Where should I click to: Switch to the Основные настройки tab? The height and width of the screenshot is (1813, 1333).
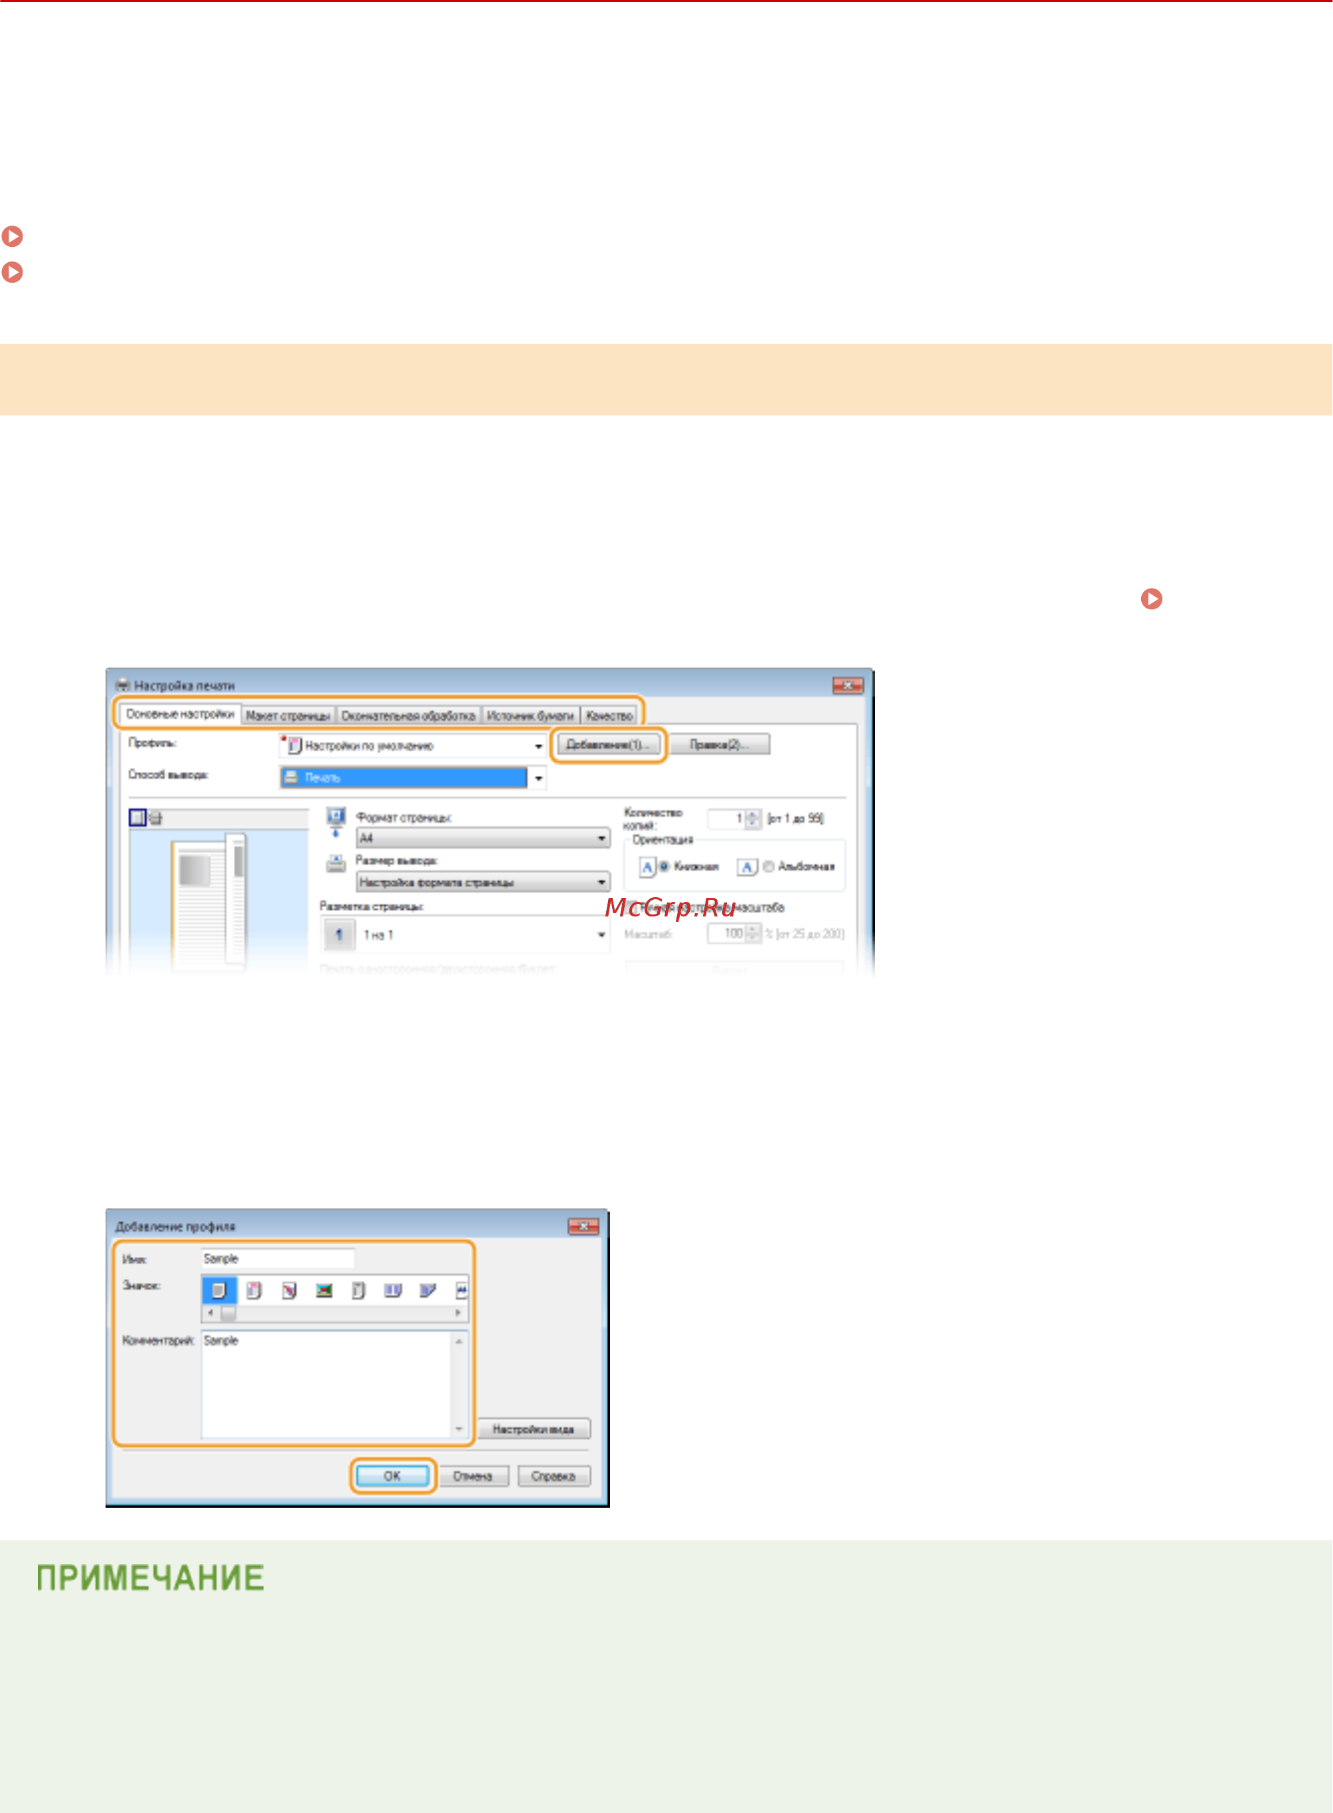point(180,714)
